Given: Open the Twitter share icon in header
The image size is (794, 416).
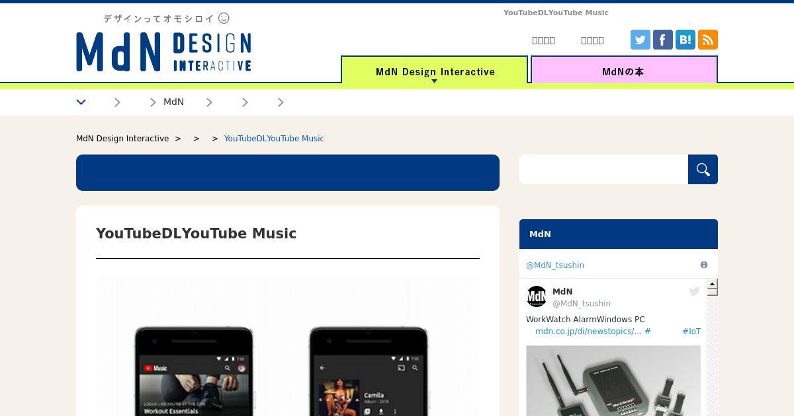Looking at the screenshot, I should pos(640,40).
